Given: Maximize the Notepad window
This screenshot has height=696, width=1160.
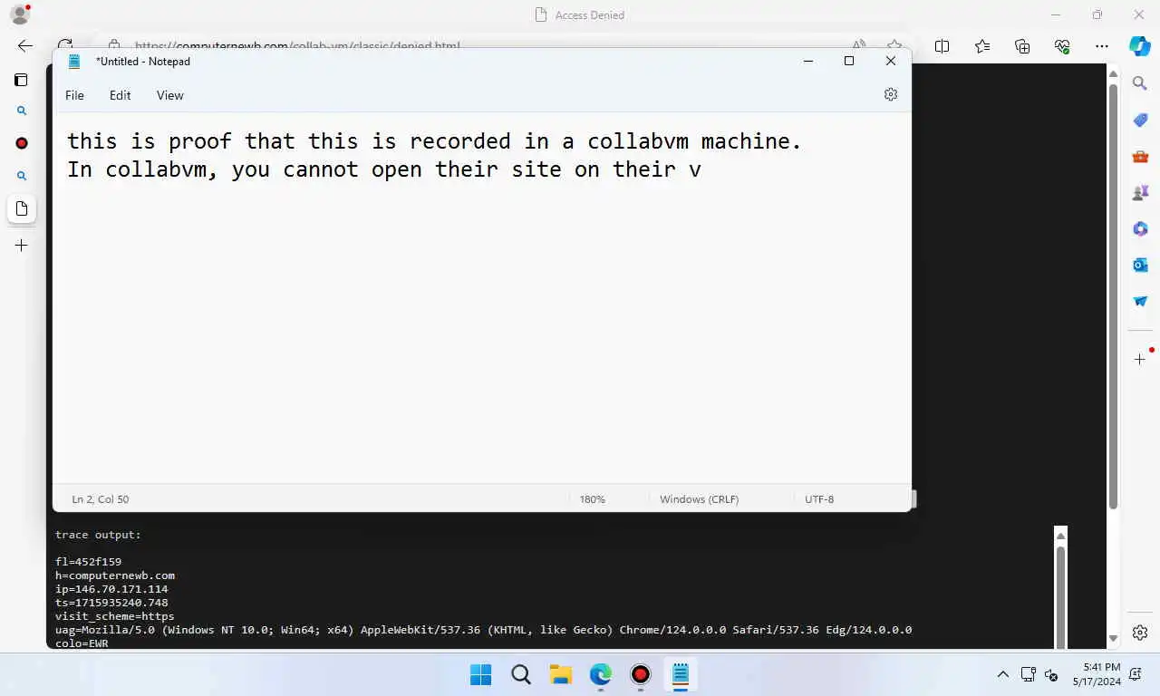Looking at the screenshot, I should point(849,61).
